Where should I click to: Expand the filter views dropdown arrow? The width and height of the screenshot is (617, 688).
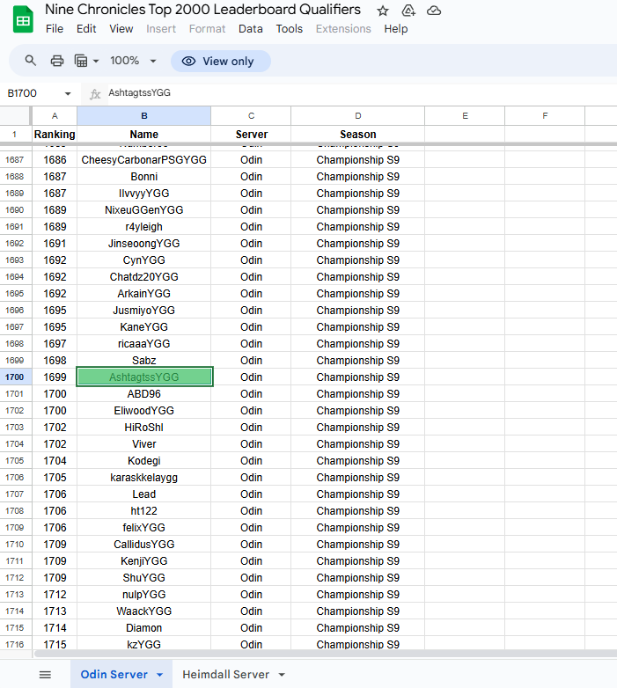(96, 61)
